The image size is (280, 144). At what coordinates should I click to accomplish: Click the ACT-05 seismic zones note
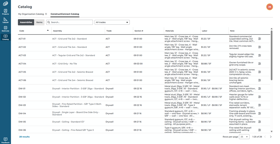(x=242, y=72)
